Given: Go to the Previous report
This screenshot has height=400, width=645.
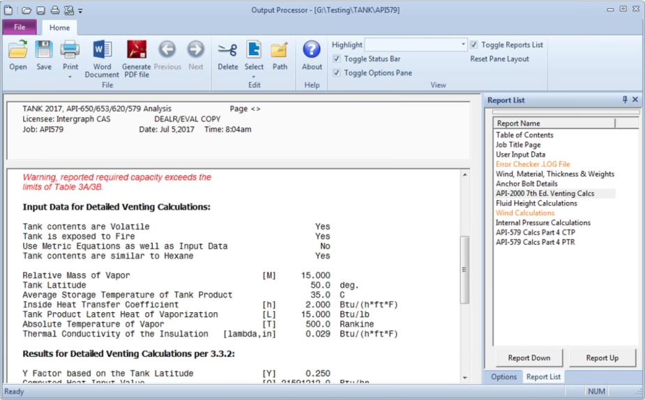Looking at the screenshot, I should (167, 56).
